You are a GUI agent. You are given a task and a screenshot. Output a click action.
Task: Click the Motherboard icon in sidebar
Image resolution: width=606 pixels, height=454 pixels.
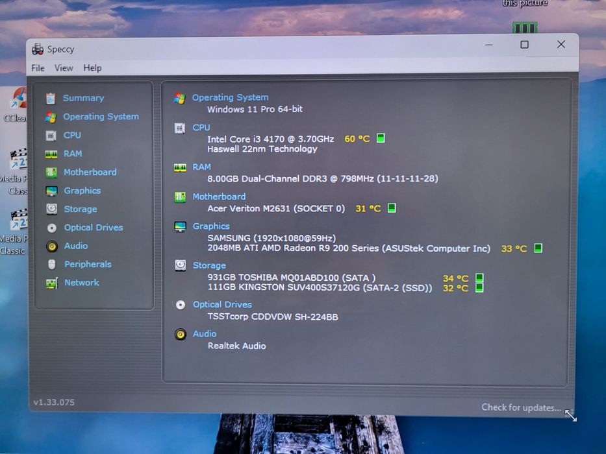tap(51, 172)
